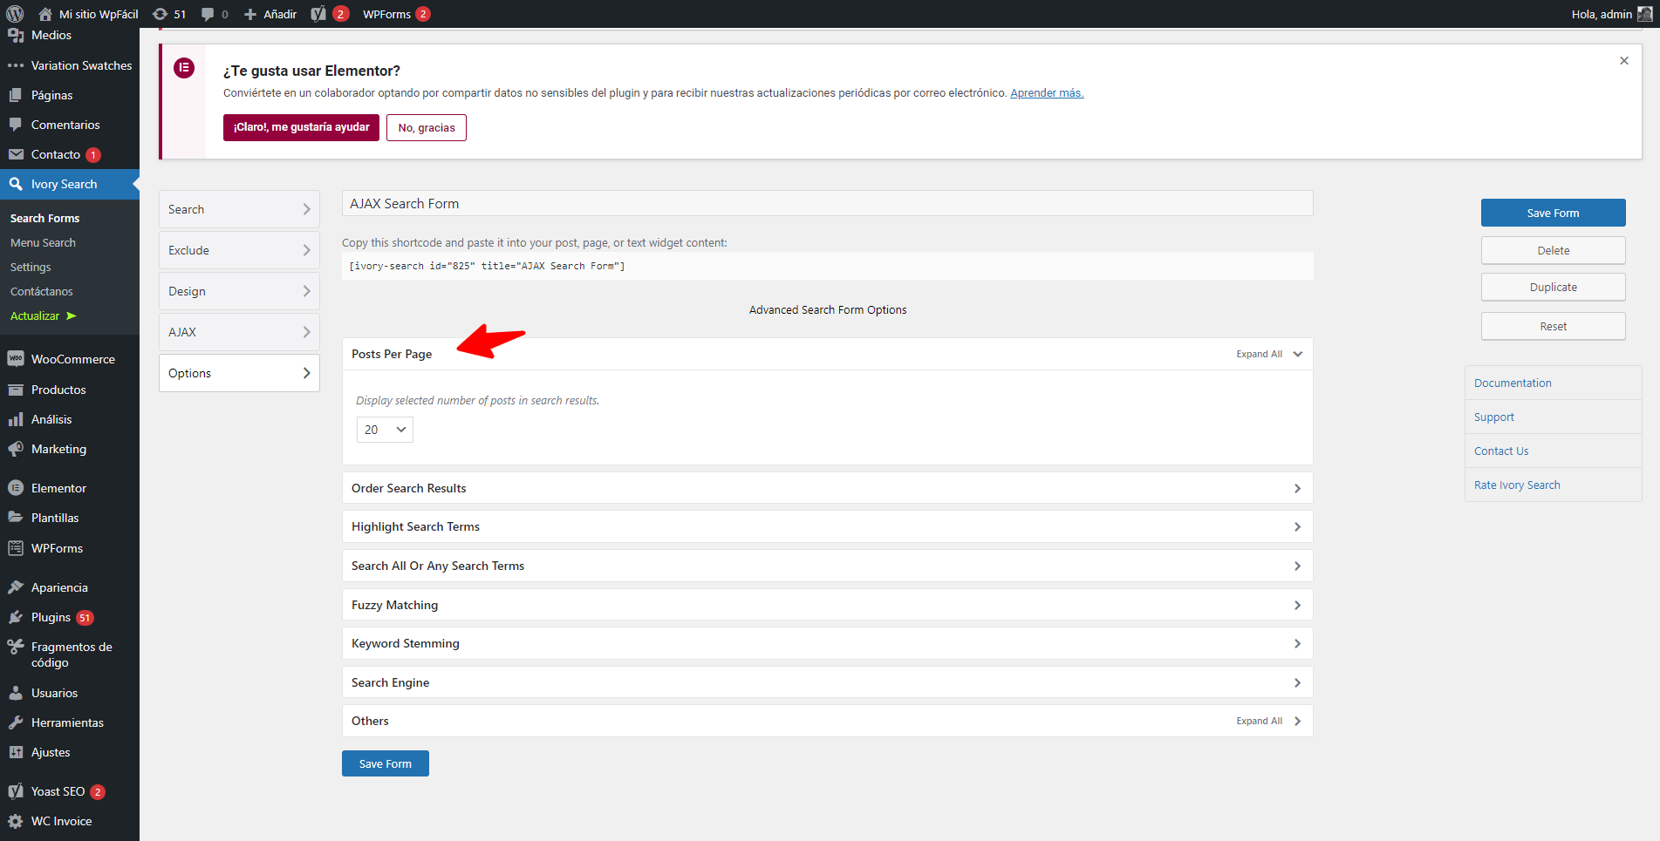The height and width of the screenshot is (841, 1660).
Task: Expand the Others section
Action: tap(827, 721)
